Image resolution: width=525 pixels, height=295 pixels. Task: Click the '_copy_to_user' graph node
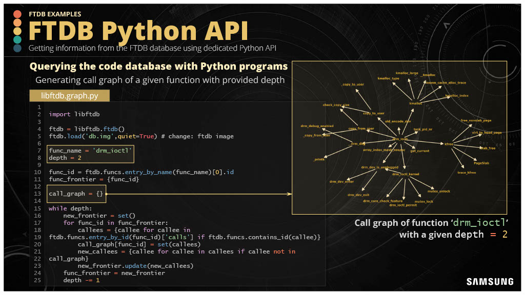click(353, 85)
